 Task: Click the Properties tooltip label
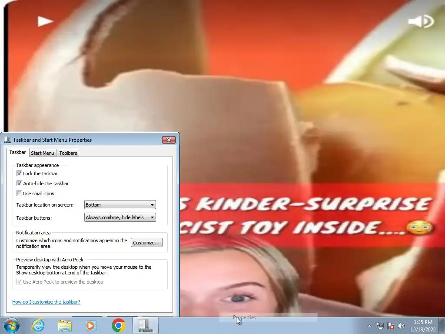[x=244, y=317]
